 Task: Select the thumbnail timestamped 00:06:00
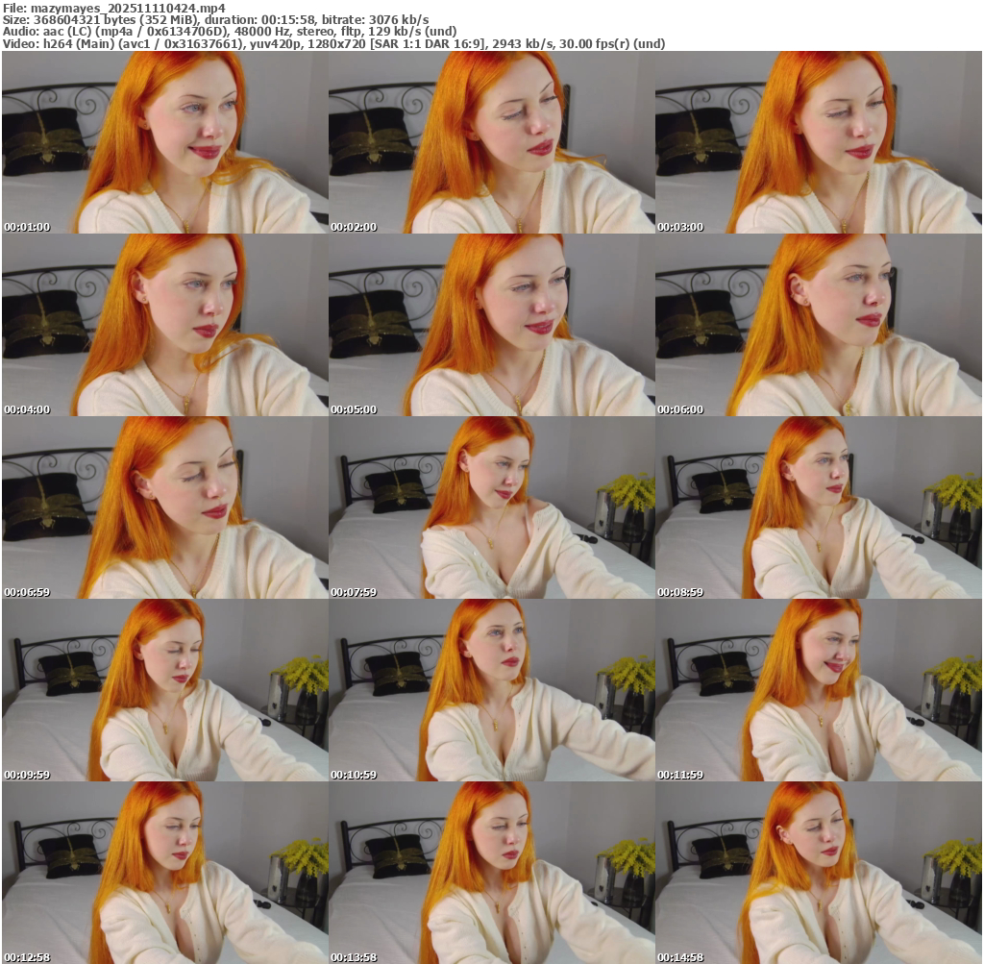click(819, 325)
